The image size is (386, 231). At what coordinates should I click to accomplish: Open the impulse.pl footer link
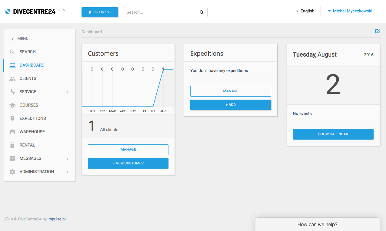(56, 219)
